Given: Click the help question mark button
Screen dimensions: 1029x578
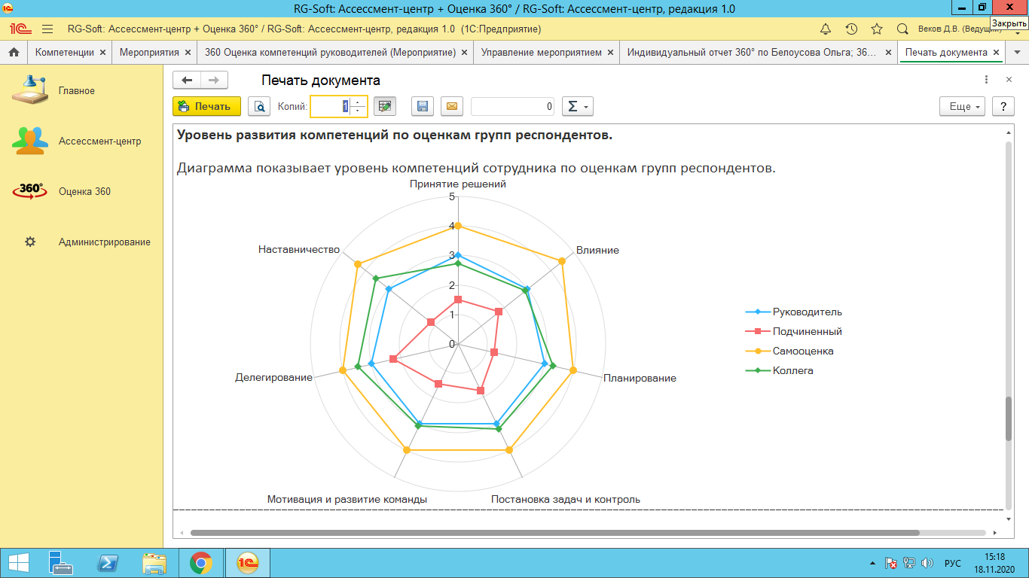Looking at the screenshot, I should [x=1003, y=106].
